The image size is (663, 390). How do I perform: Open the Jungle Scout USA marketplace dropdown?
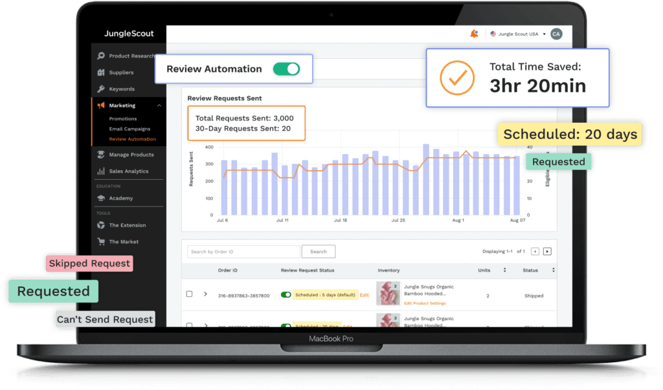pyautogui.click(x=518, y=34)
